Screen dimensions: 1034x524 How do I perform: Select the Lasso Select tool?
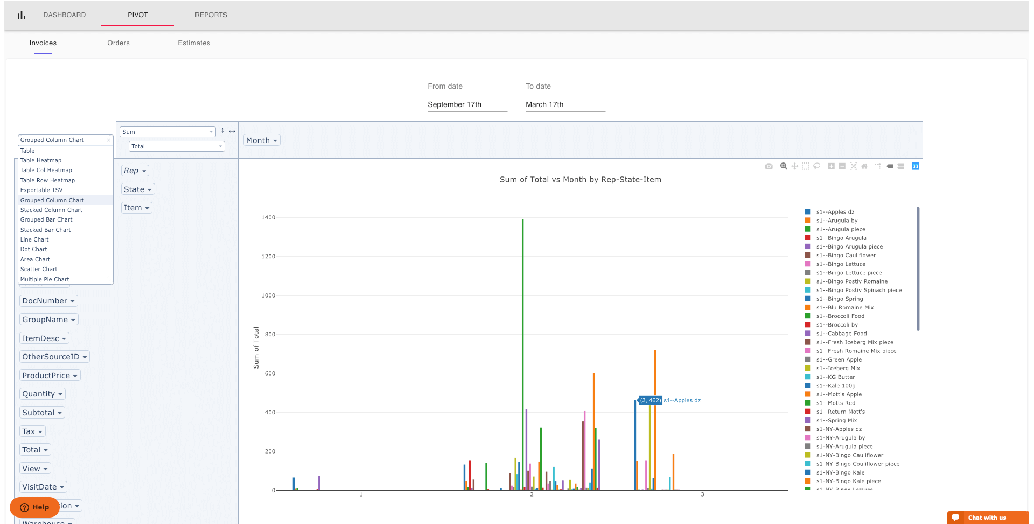pos(816,166)
